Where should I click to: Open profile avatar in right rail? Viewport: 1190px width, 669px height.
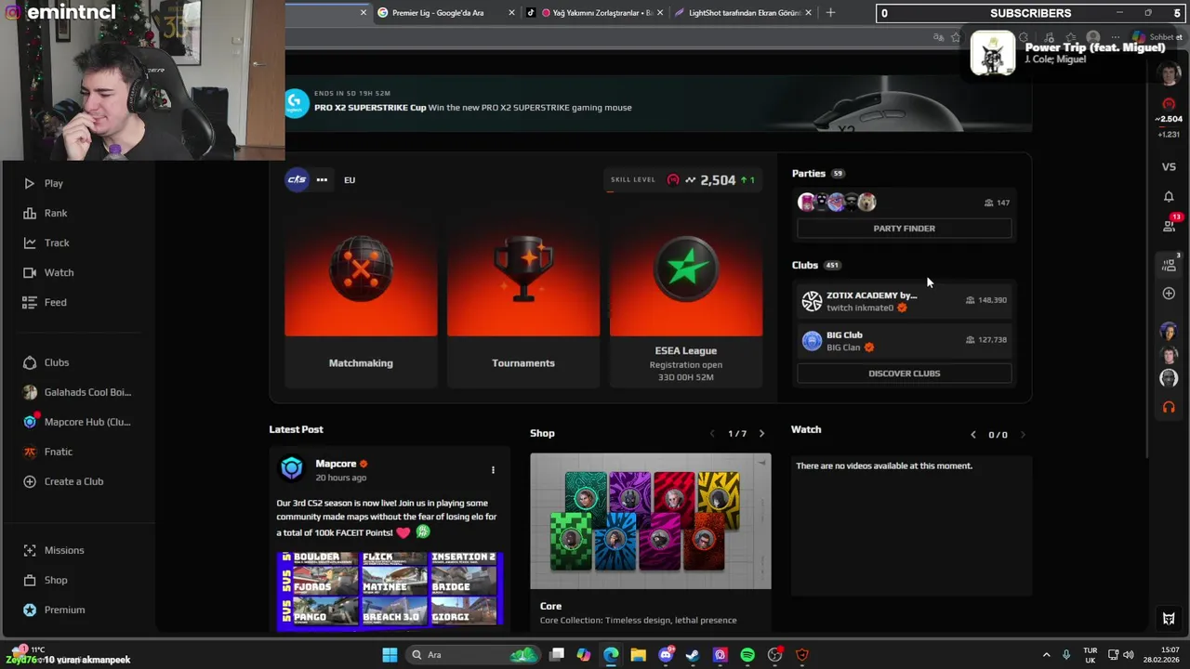tap(1169, 74)
